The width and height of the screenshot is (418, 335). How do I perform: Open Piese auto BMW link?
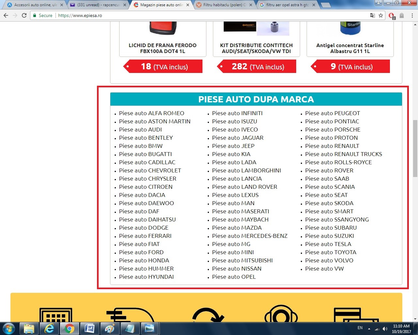click(141, 146)
